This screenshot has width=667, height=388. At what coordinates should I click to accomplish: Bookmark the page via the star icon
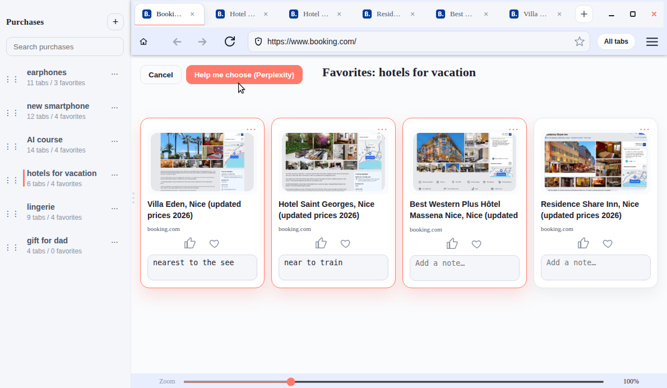(x=580, y=41)
